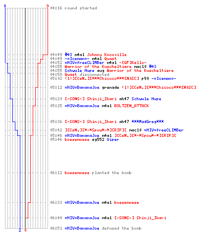Screen dimensions: 223x248
Task: Click player name Johnny Knoxville
Action: pos(107,55)
